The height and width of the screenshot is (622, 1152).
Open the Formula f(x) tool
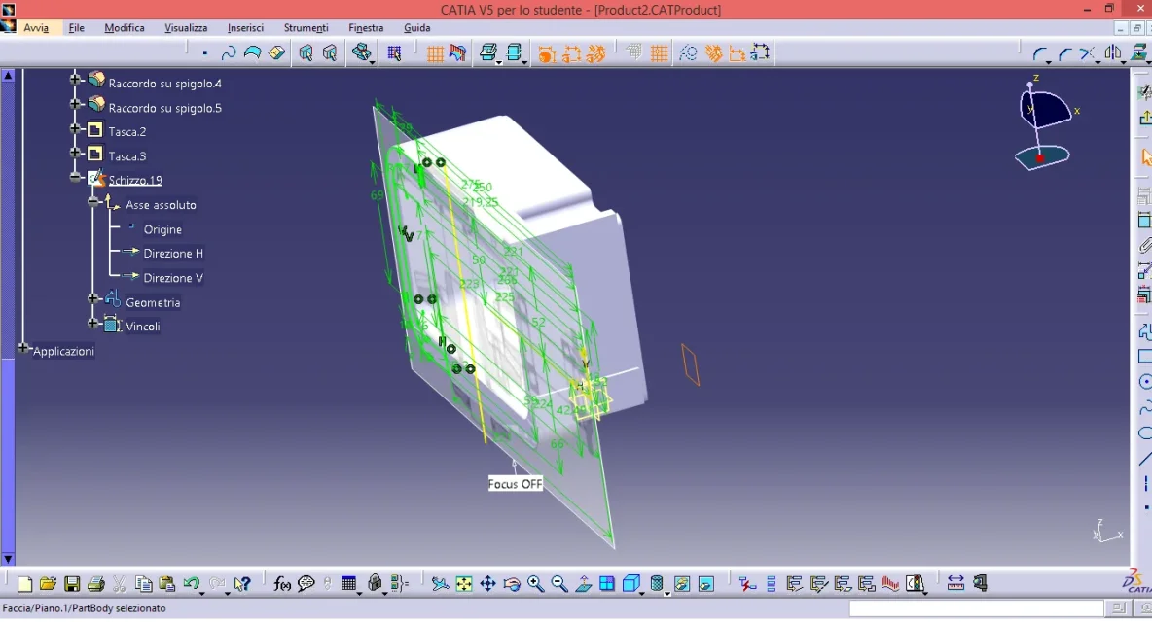click(282, 584)
